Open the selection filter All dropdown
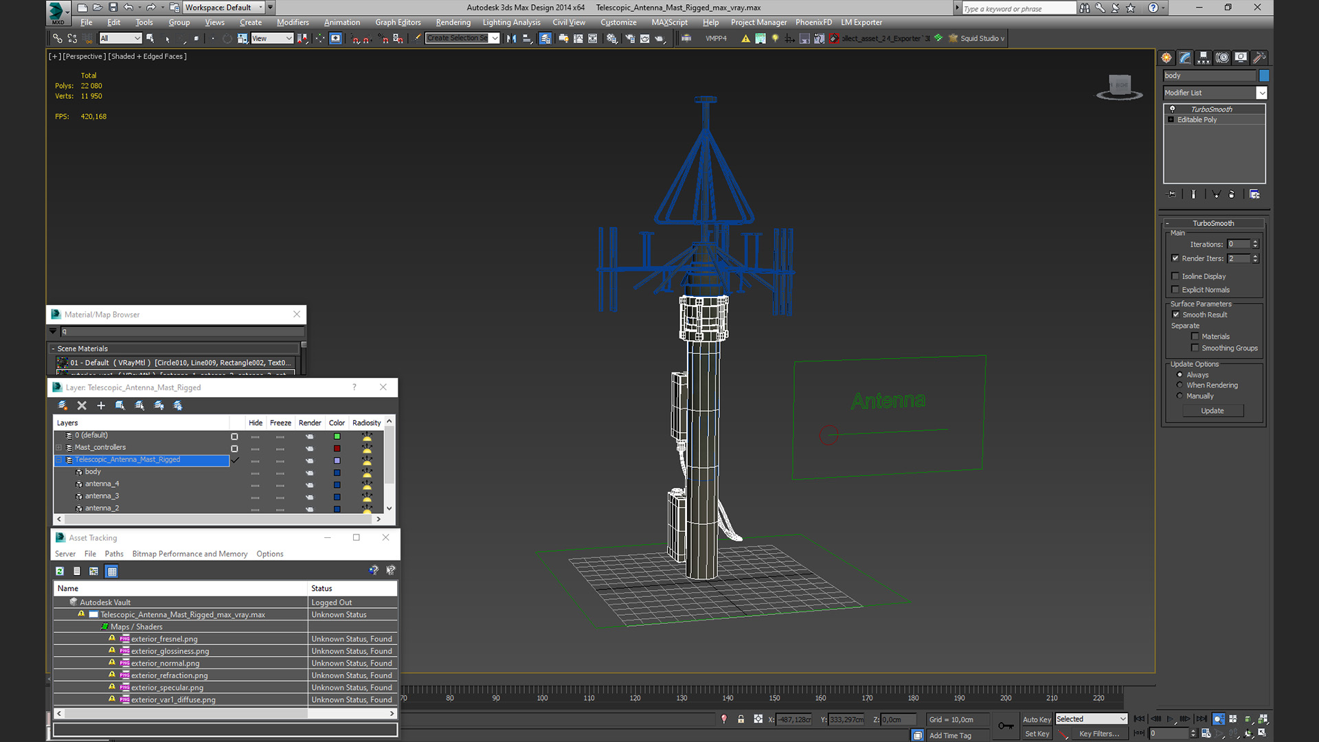Image resolution: width=1319 pixels, height=742 pixels. coord(120,38)
